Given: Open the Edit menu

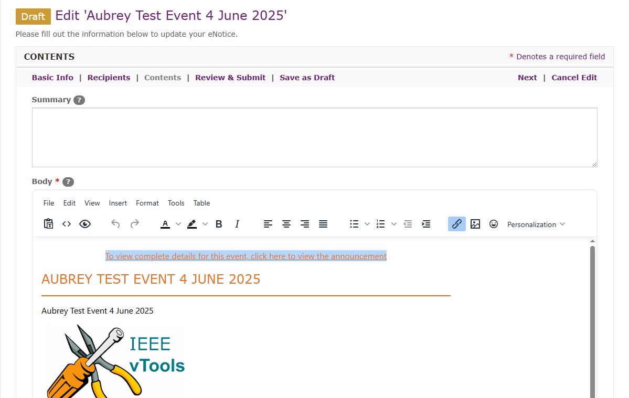Looking at the screenshot, I should click(69, 203).
